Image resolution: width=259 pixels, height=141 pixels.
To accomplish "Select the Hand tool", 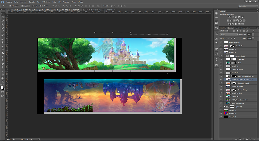I will [x=3, y=78].
